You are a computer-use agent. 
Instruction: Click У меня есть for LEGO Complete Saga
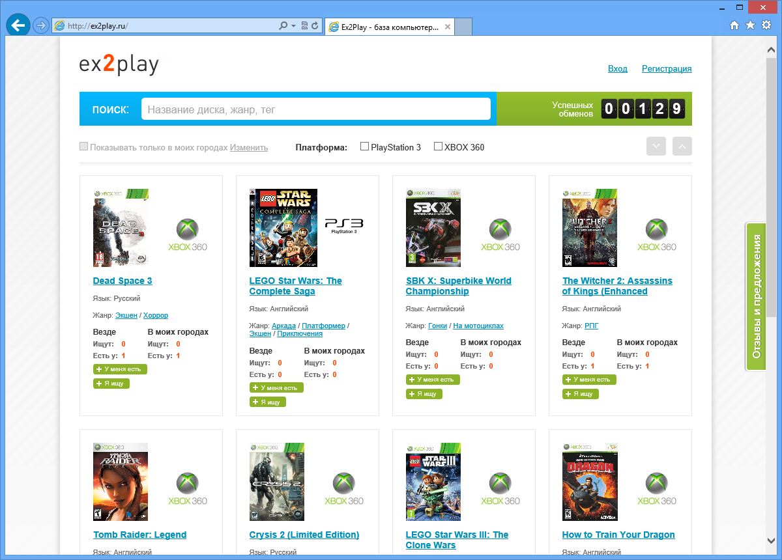(x=276, y=387)
